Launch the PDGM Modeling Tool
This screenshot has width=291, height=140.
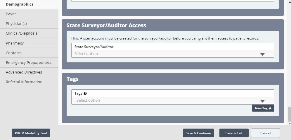pos(31,133)
